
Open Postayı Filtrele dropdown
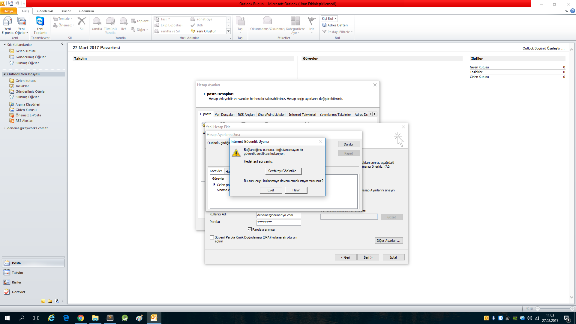(x=337, y=32)
